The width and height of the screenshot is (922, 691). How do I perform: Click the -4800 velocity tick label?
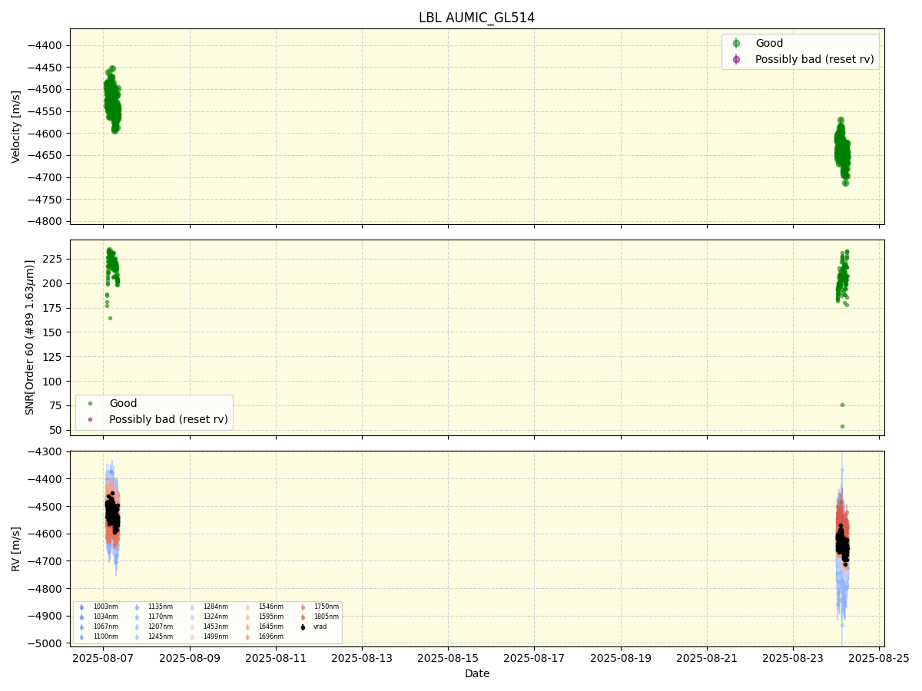coord(46,221)
